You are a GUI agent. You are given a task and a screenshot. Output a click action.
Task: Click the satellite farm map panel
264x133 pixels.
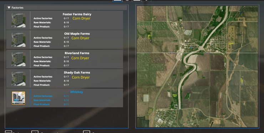pyautogui.click(x=197, y=66)
